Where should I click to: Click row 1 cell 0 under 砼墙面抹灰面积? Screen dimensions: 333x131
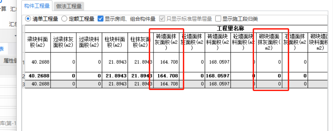point(192,62)
